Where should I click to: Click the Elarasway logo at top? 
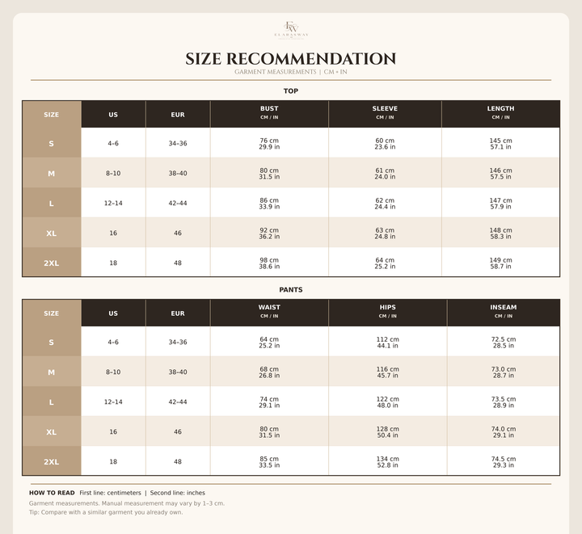click(x=291, y=30)
